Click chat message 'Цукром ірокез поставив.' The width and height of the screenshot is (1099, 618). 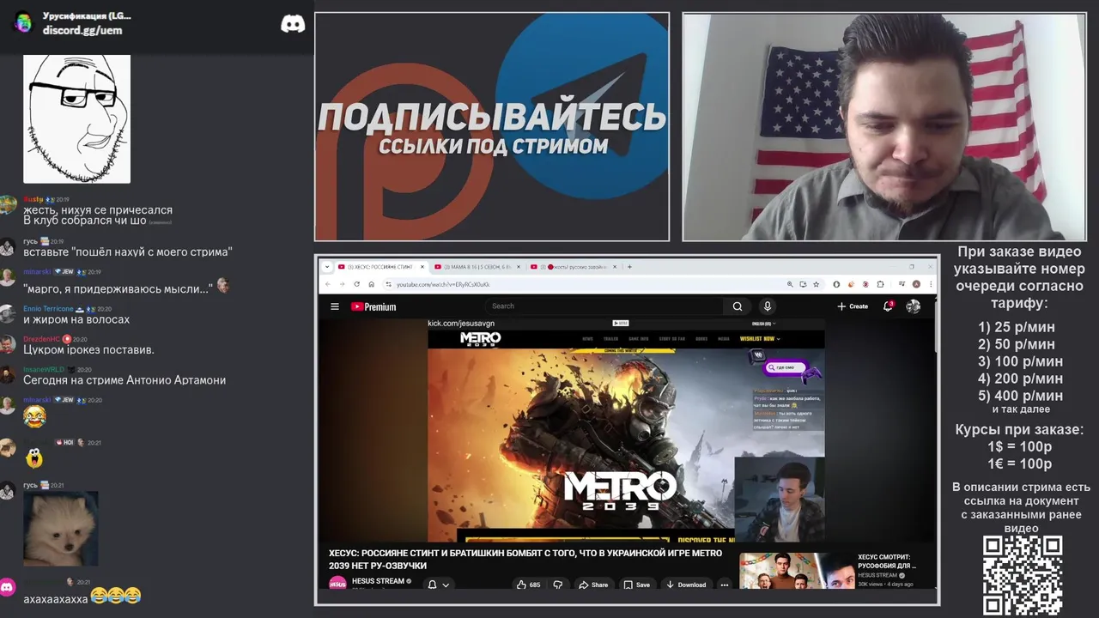tap(88, 350)
